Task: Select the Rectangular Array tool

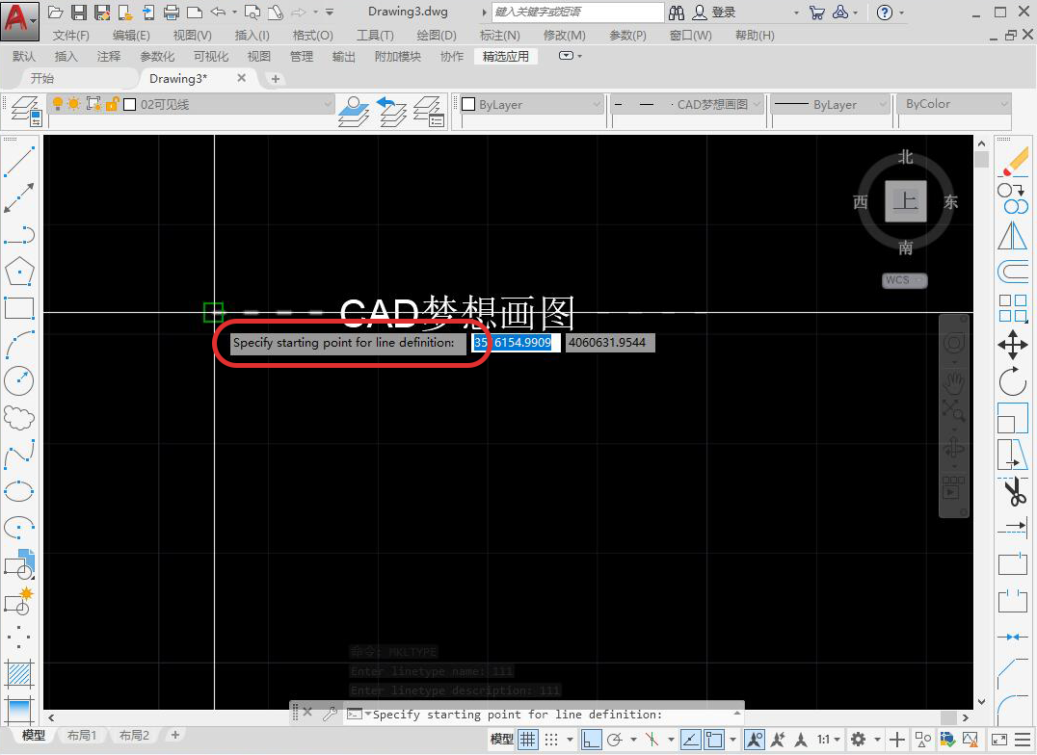Action: tap(1013, 308)
